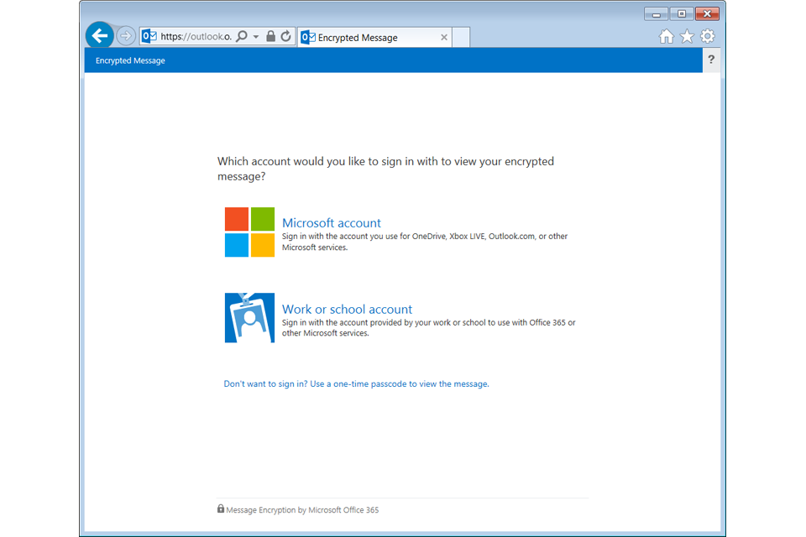806x537 pixels.
Task: Click the help question mark icon
Action: coord(711,60)
